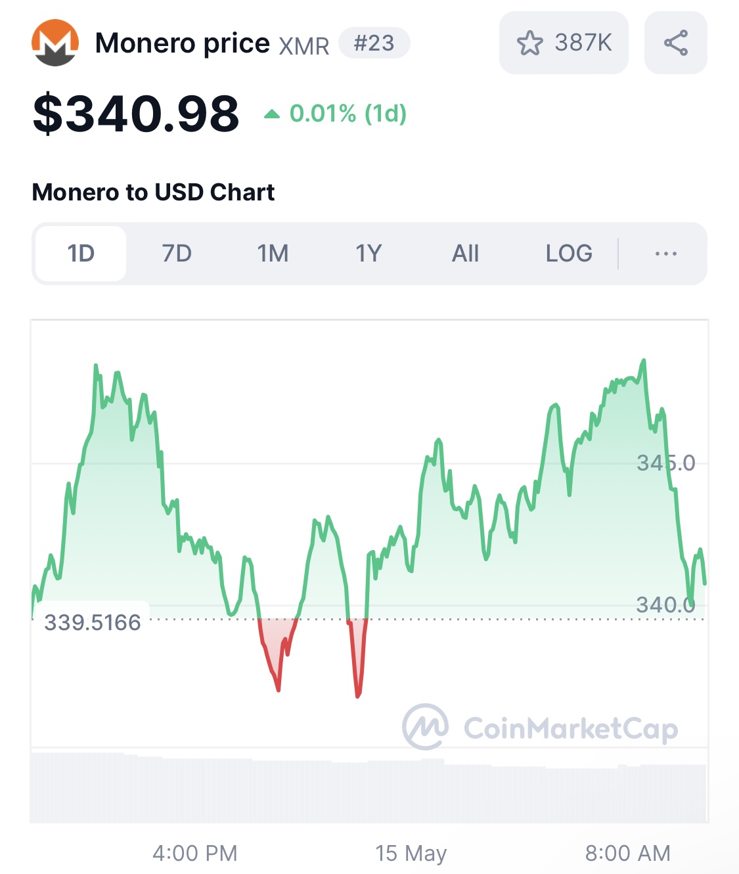Tap the green up-arrow price change indicator
This screenshot has height=874, width=739.
(272, 114)
